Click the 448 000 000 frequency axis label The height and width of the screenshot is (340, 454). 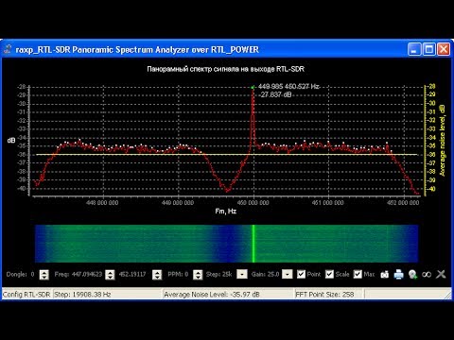tap(102, 203)
